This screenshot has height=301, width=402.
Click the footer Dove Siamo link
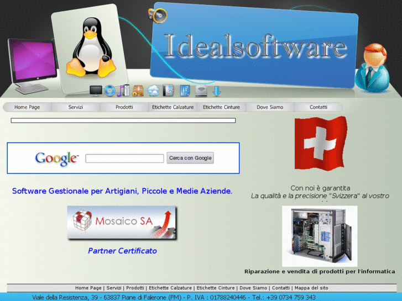[253, 288]
